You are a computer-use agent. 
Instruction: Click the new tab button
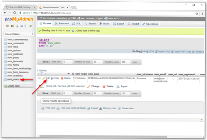tap(74, 7)
